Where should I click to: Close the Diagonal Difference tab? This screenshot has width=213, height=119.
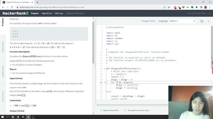32,2
